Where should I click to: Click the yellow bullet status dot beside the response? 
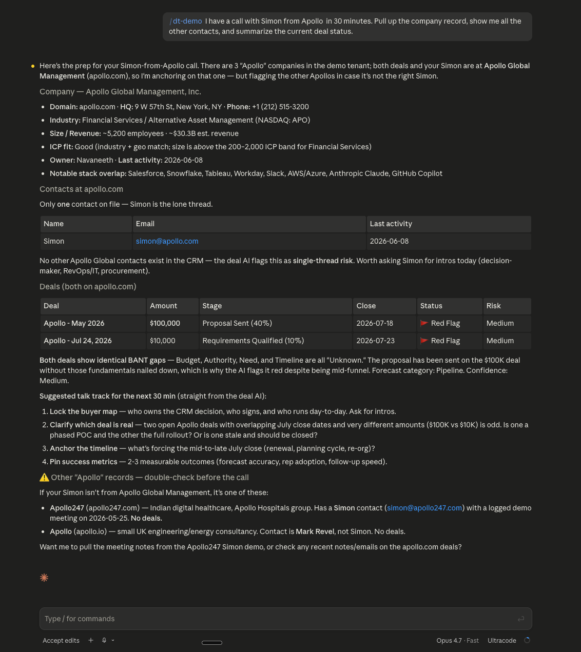[33, 66]
